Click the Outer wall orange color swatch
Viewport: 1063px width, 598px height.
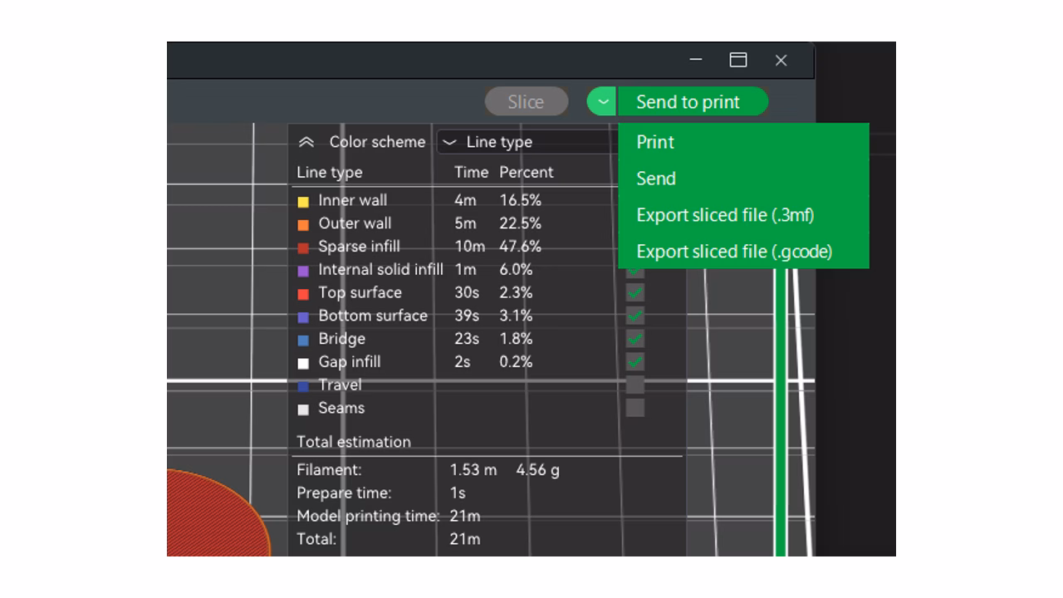coord(303,224)
